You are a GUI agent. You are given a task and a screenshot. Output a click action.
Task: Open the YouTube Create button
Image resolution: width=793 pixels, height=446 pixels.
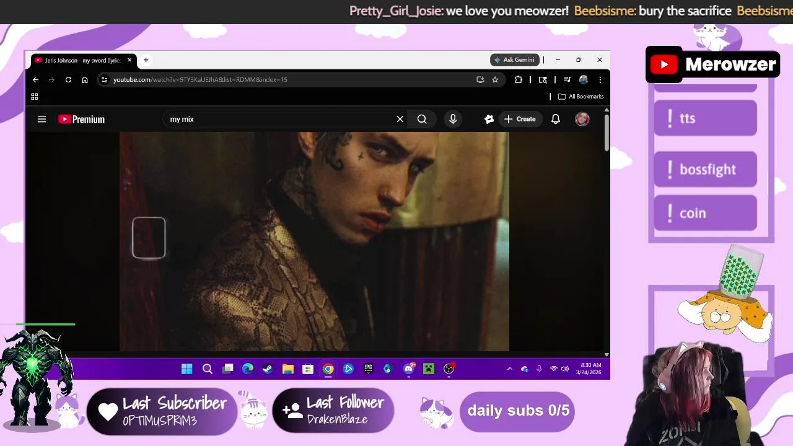[x=520, y=119]
